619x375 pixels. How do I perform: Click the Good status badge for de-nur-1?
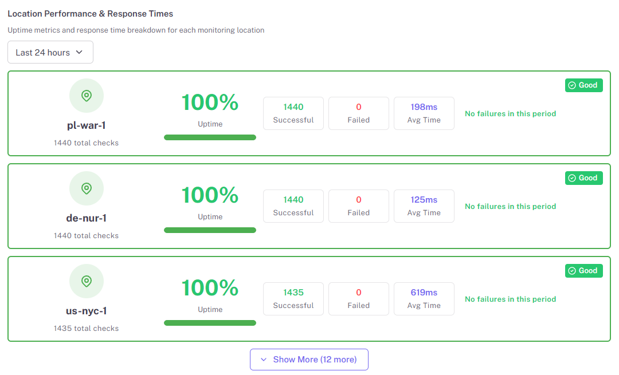[583, 178]
